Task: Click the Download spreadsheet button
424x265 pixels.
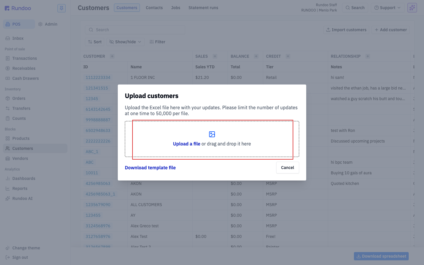Action: tap(381, 256)
